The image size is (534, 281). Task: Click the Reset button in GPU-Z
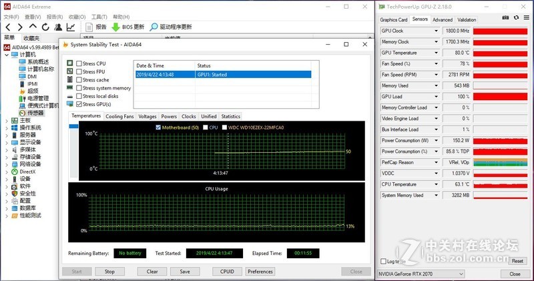[517, 261]
